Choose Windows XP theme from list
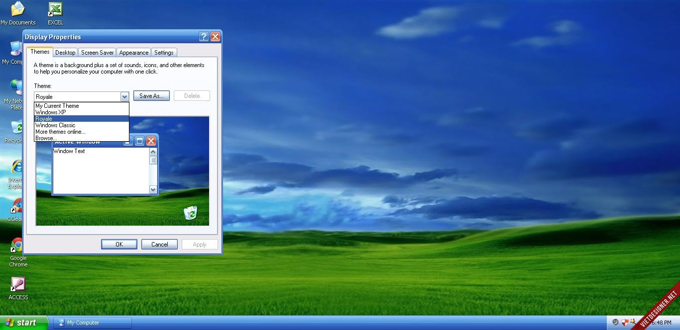The width and height of the screenshot is (680, 330). (82, 112)
